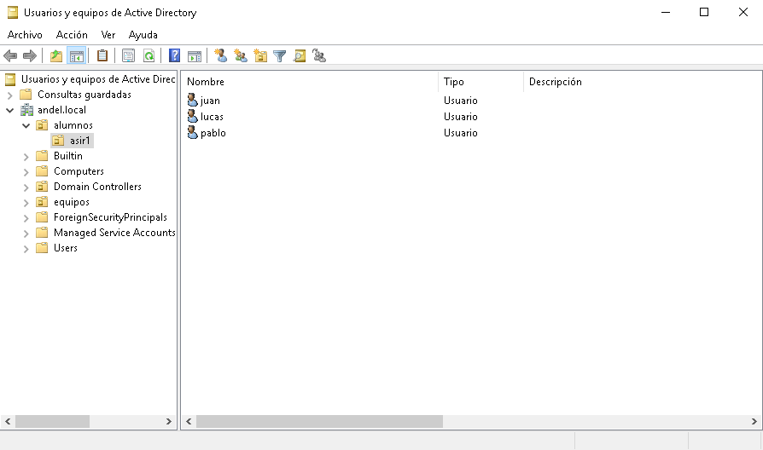The image size is (763, 450).
Task: Open the Properties sheet toolbar icon
Action: 129,56
